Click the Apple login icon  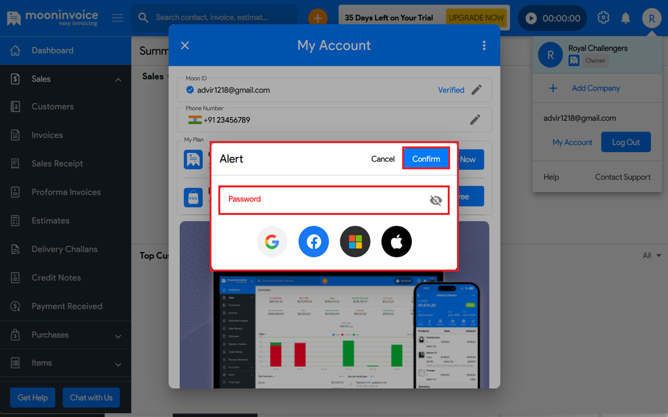click(x=396, y=241)
